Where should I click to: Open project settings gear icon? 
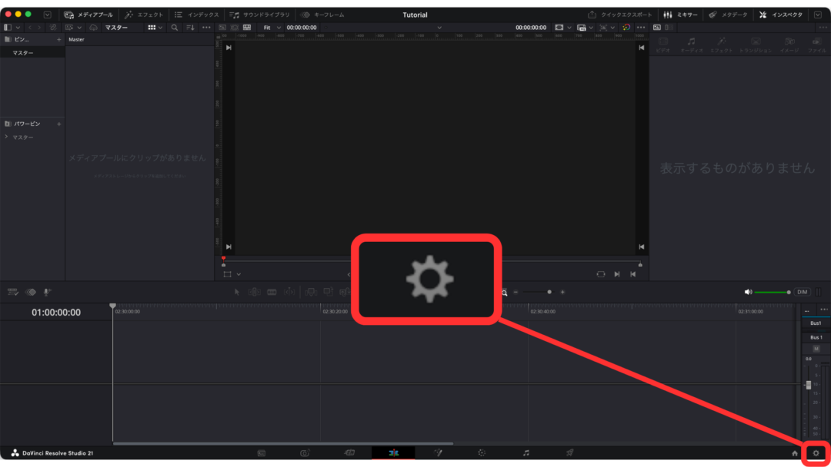pos(816,453)
